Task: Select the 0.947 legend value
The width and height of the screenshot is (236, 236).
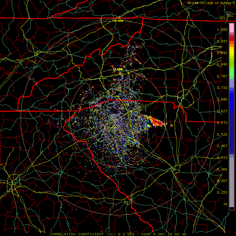Action: [222, 41]
